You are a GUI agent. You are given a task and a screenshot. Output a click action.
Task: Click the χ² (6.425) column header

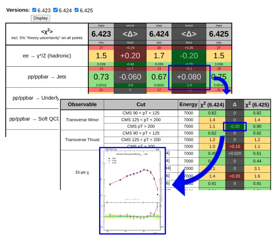click(258, 104)
